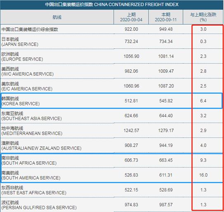Click the 航线 column header
The width and height of the screenshot is (224, 212).
coord(57,17)
